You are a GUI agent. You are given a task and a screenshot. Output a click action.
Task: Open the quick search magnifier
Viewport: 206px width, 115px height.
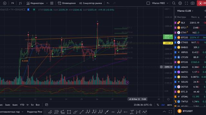point(174,3)
